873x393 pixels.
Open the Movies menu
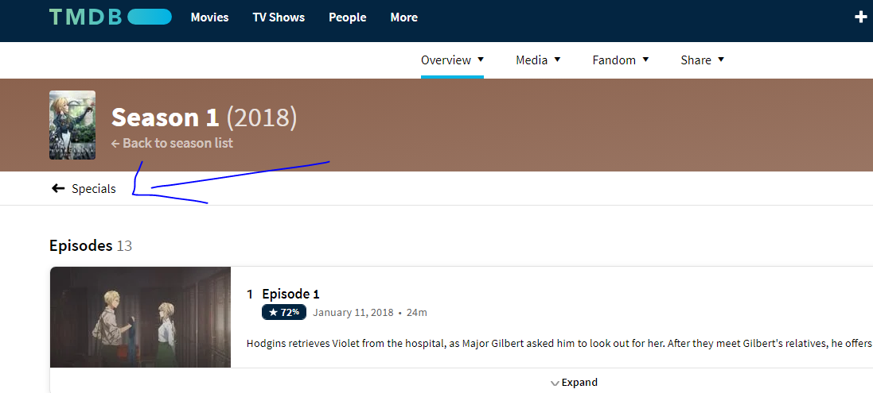[209, 17]
